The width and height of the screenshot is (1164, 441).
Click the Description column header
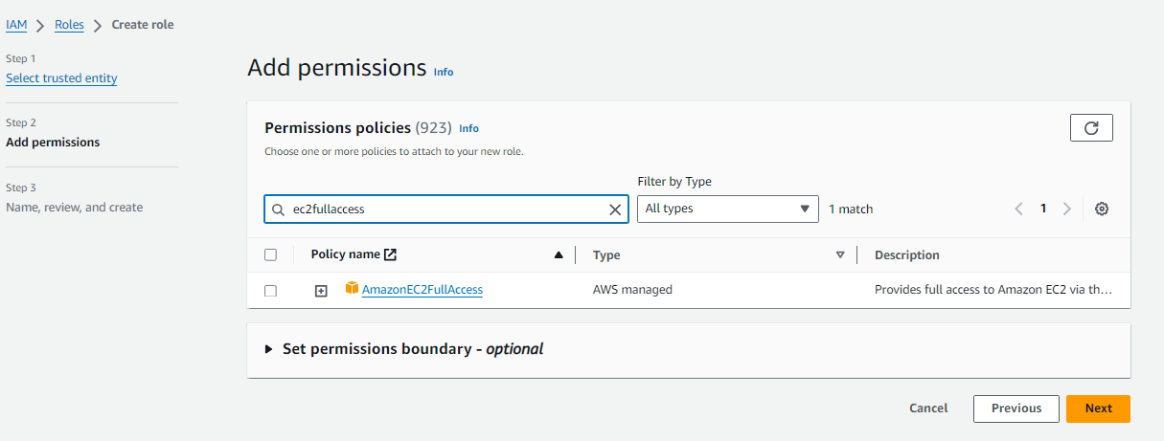point(907,255)
